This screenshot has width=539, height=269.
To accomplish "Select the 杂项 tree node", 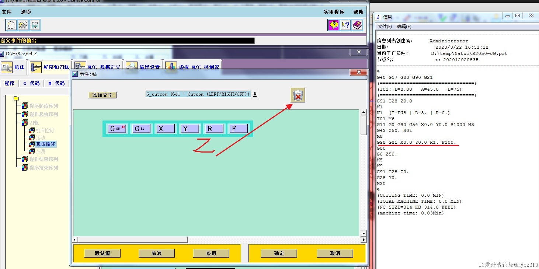I will point(40,151).
